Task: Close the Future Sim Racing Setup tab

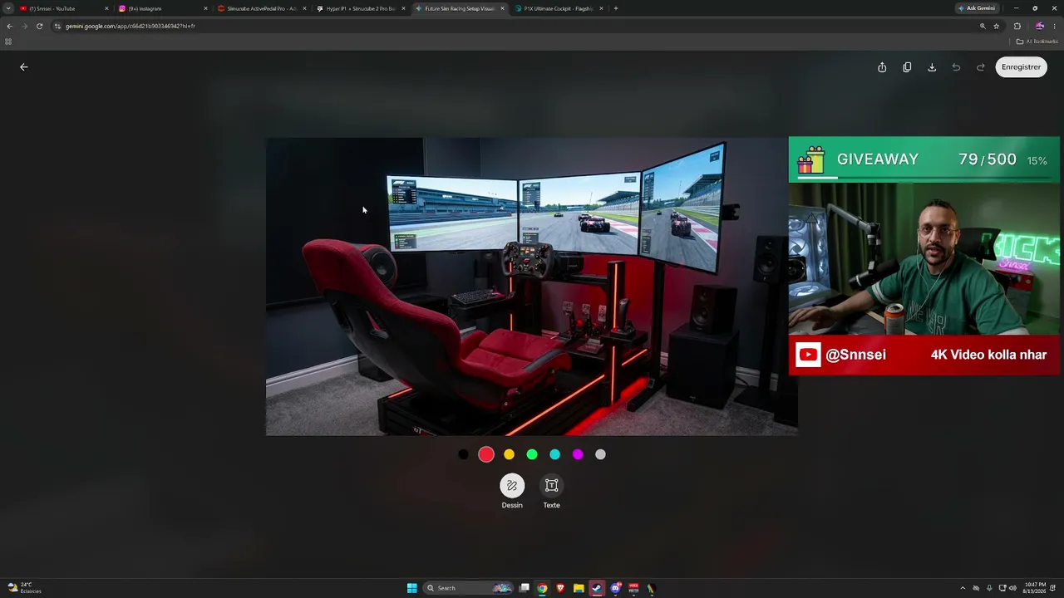Action: [502, 8]
